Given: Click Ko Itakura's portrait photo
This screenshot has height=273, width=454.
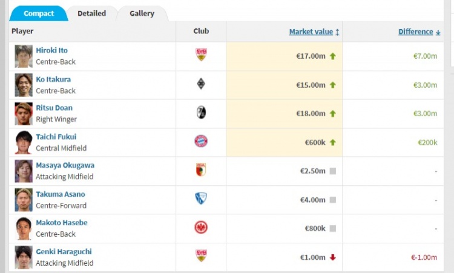Looking at the screenshot, I should click(24, 85).
